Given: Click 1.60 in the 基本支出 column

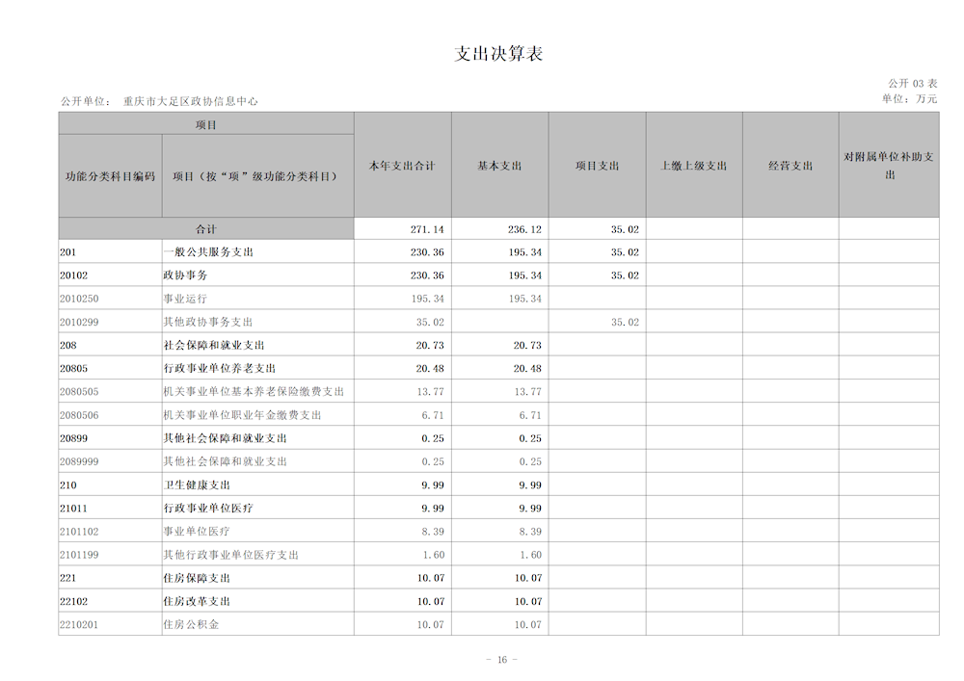Looking at the screenshot, I should coord(530,555).
